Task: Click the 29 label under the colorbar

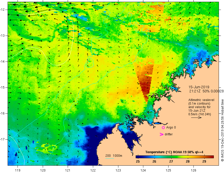Action: [x=204, y=162]
